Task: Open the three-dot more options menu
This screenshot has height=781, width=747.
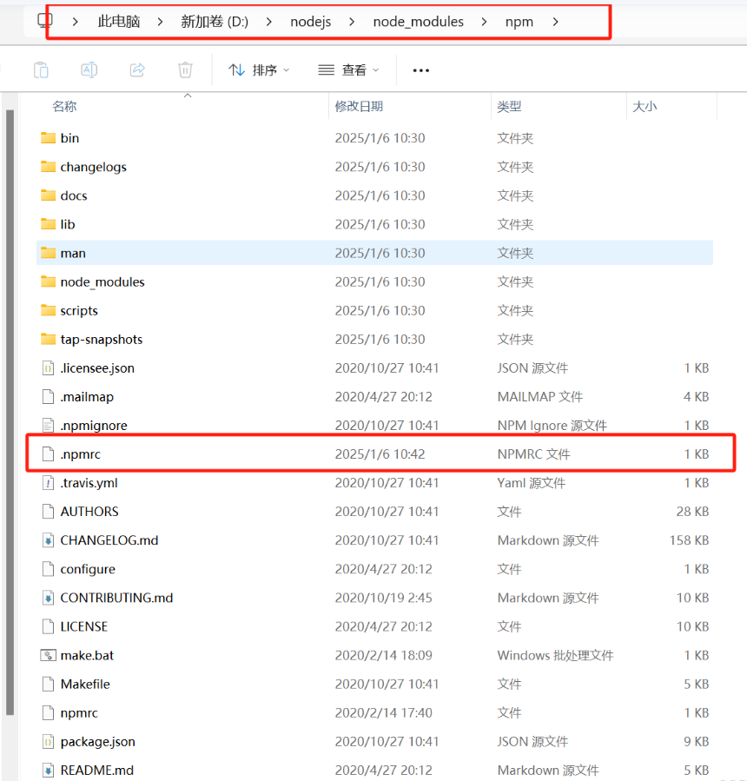Action: [x=421, y=70]
